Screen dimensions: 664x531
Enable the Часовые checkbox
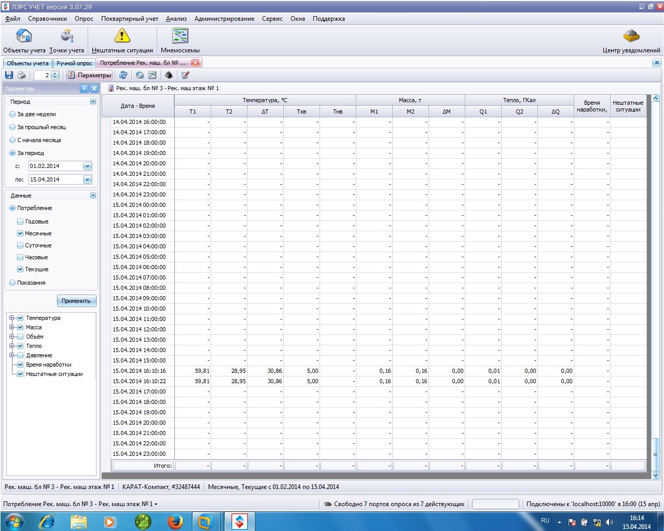pos(20,257)
